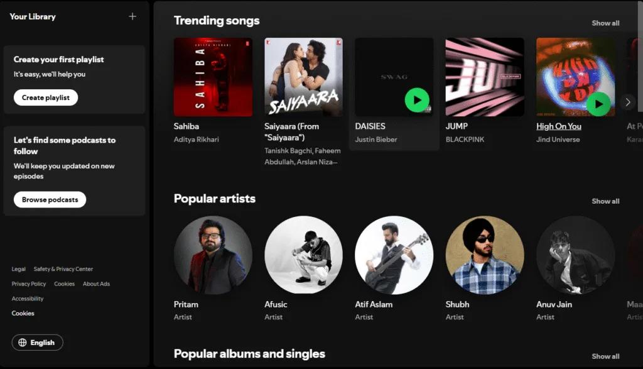Click the Atif Aslam artist name
643x369 pixels.
click(x=374, y=304)
